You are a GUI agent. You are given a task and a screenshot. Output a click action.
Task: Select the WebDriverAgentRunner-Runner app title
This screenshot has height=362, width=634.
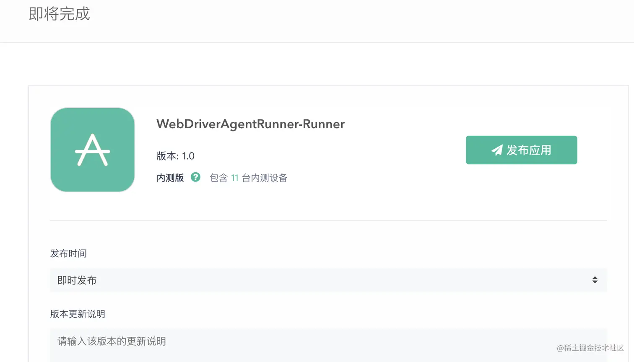point(250,124)
